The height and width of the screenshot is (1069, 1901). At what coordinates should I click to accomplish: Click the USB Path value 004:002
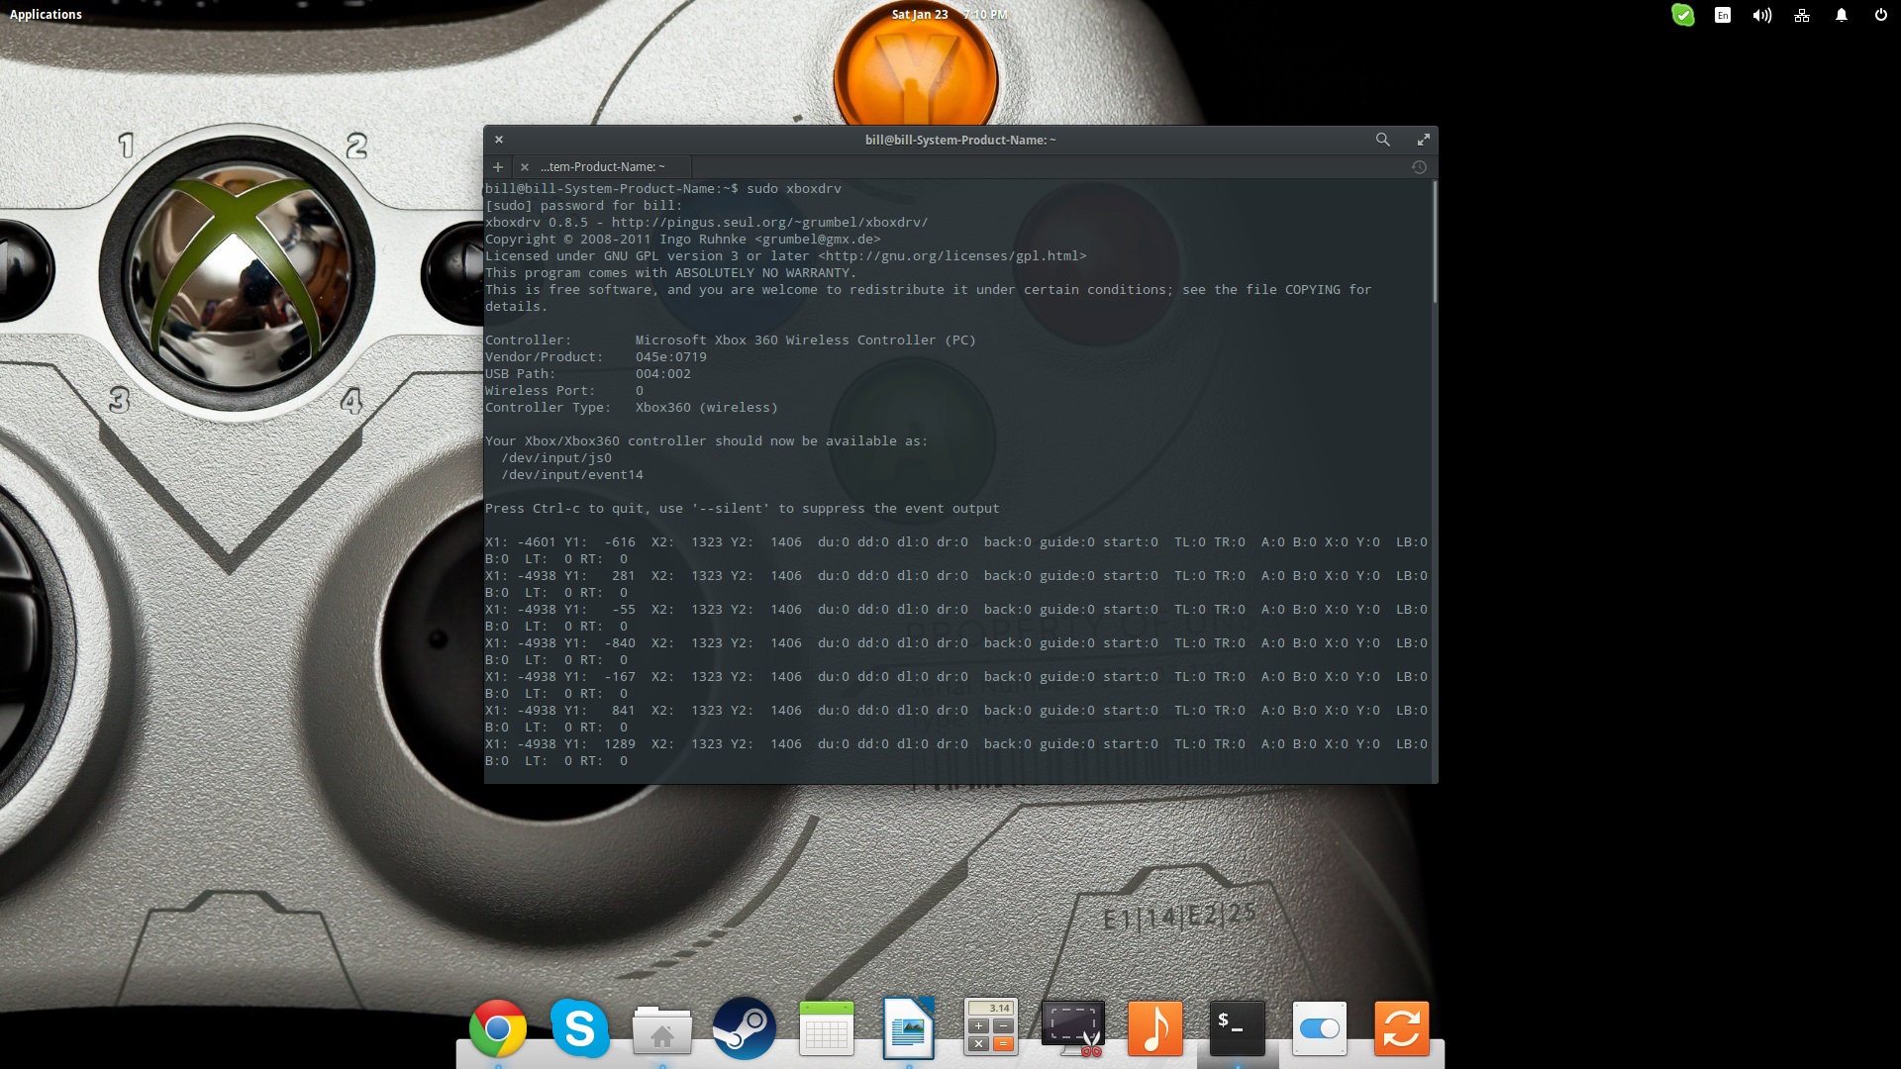pyautogui.click(x=662, y=374)
